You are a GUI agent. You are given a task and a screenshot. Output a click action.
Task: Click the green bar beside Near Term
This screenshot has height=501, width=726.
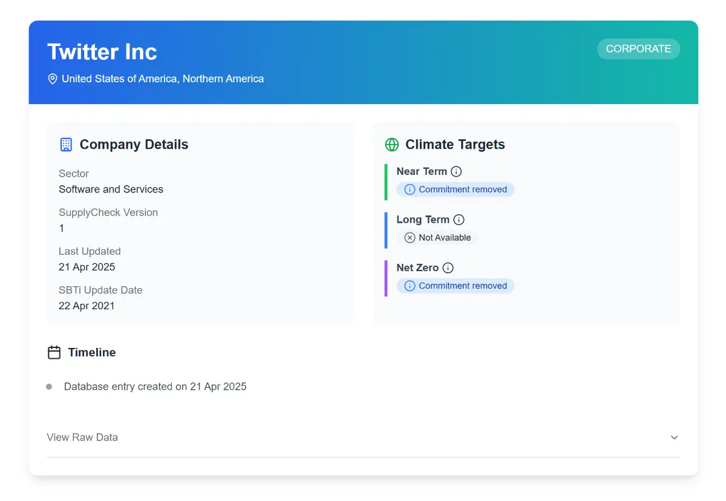click(386, 182)
